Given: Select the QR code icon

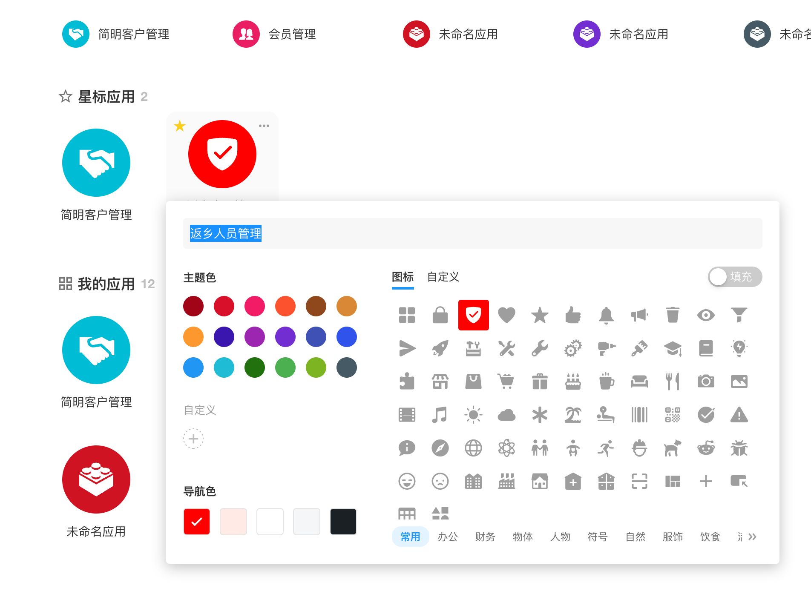Looking at the screenshot, I should coord(673,415).
